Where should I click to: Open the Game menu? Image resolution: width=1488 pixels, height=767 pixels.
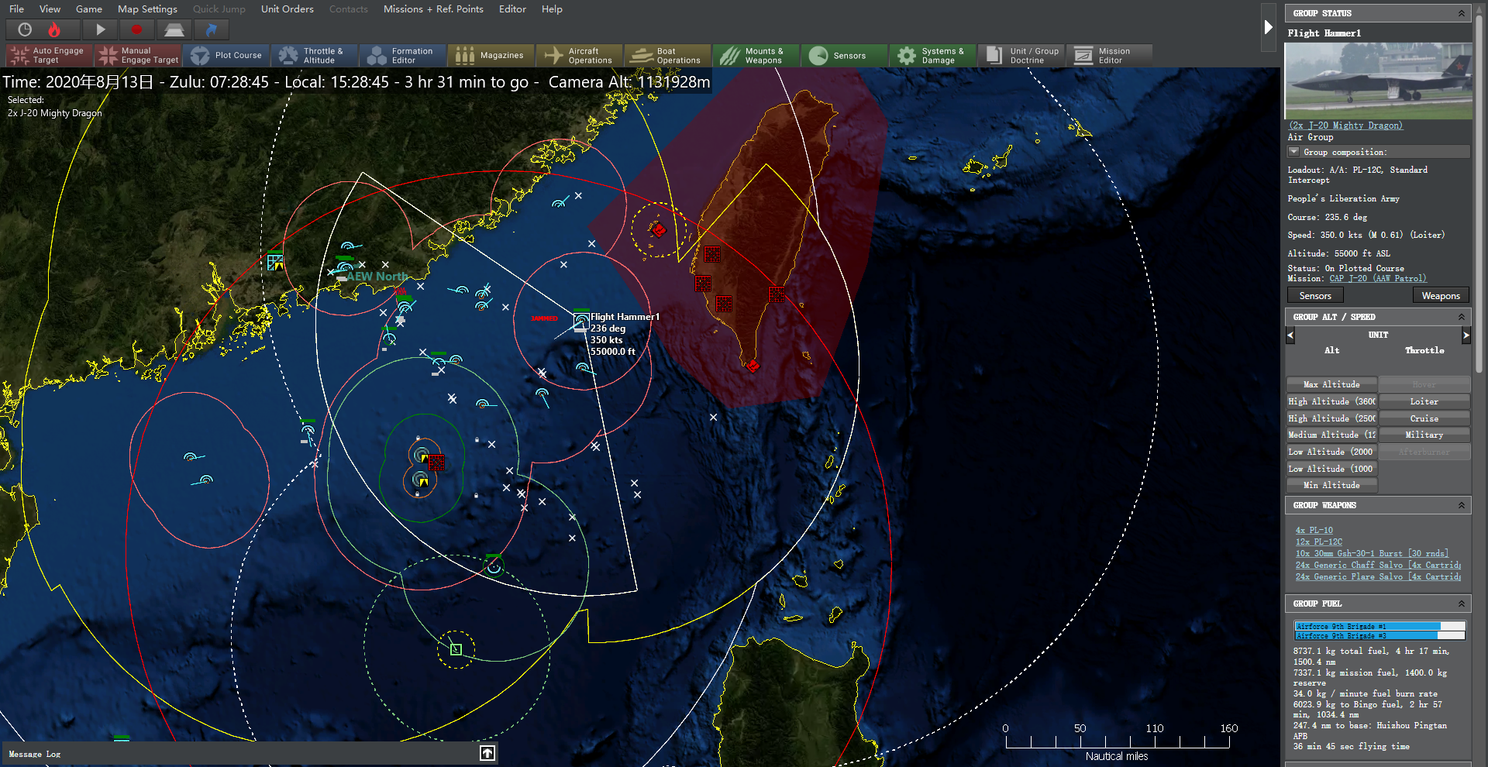pos(89,9)
